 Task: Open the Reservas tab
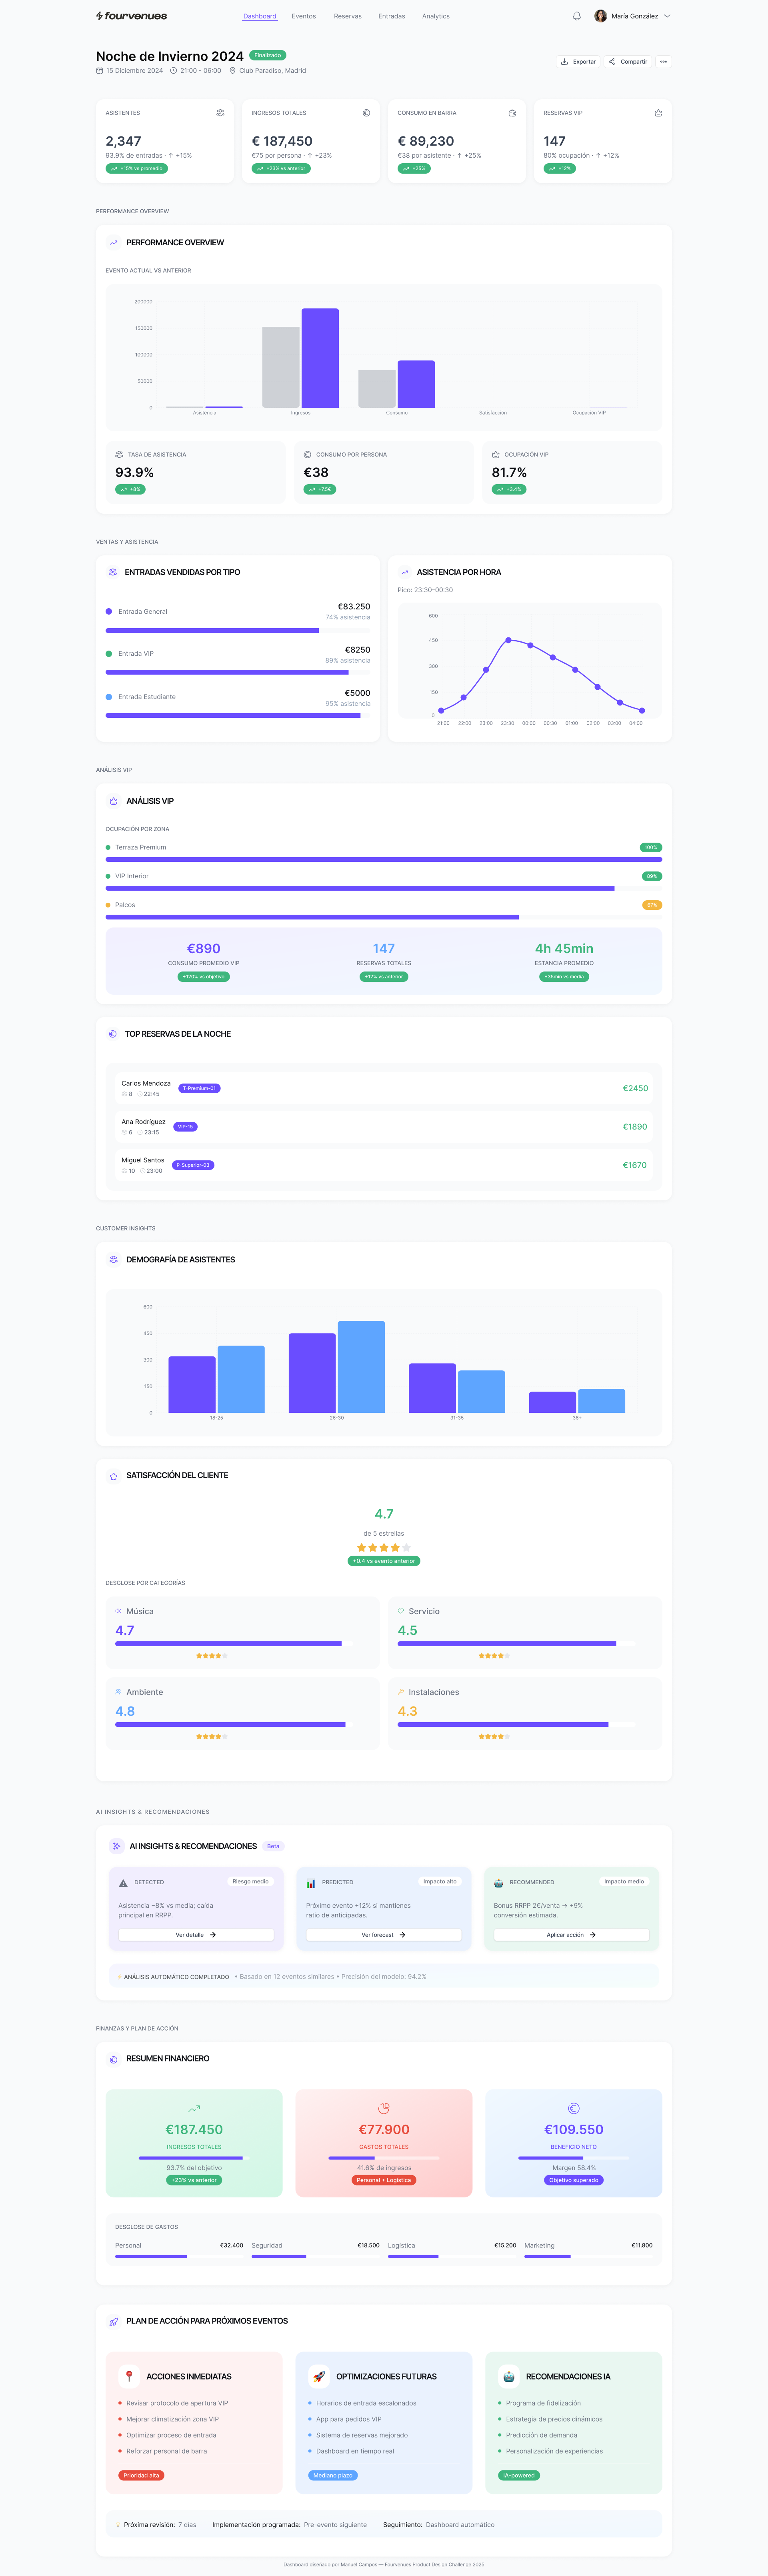(347, 16)
